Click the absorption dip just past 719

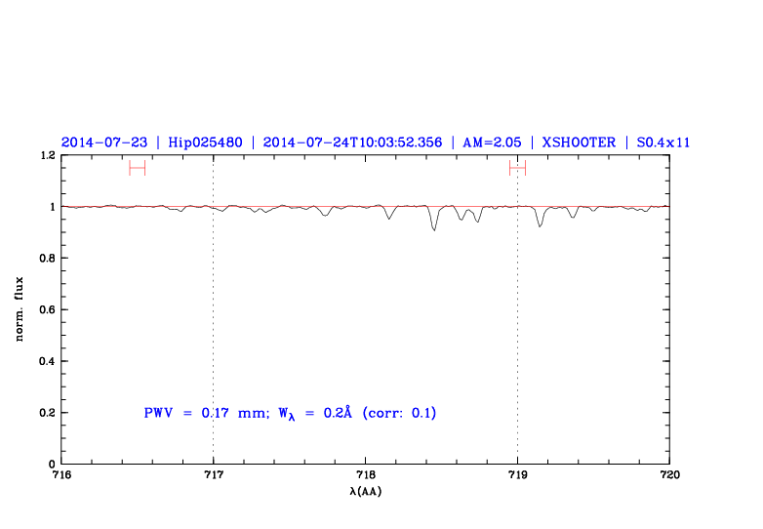pyautogui.click(x=540, y=225)
